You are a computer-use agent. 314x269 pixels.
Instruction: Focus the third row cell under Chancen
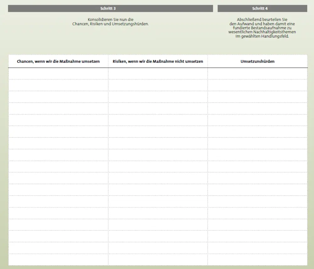coord(58,97)
